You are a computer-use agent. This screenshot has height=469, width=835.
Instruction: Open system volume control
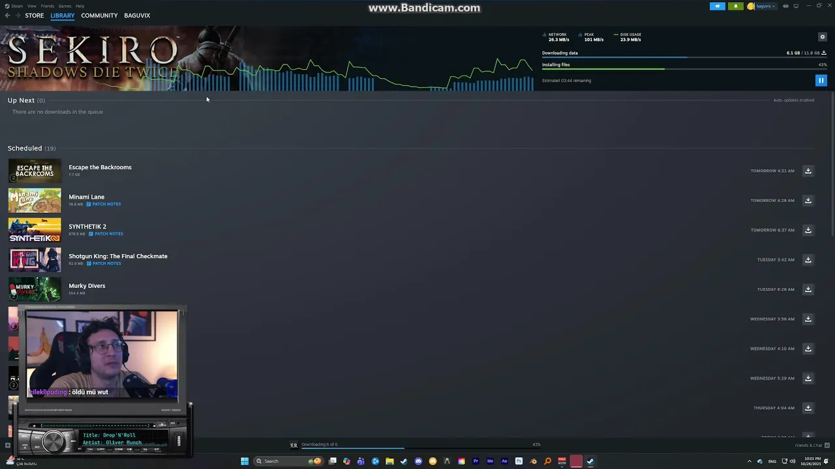[x=793, y=461]
